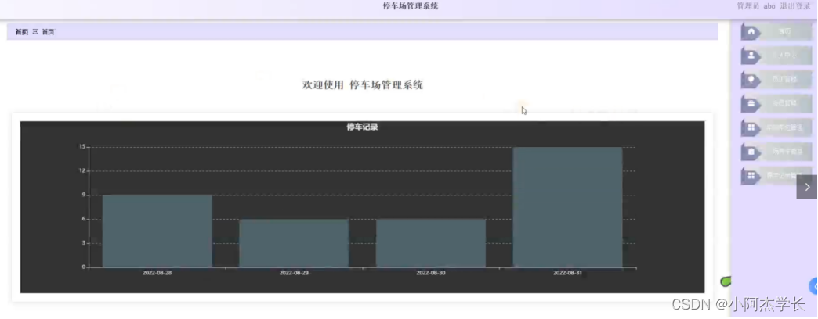818x319 pixels.
Task: Click the y-axis value 12
Action: (x=82, y=170)
